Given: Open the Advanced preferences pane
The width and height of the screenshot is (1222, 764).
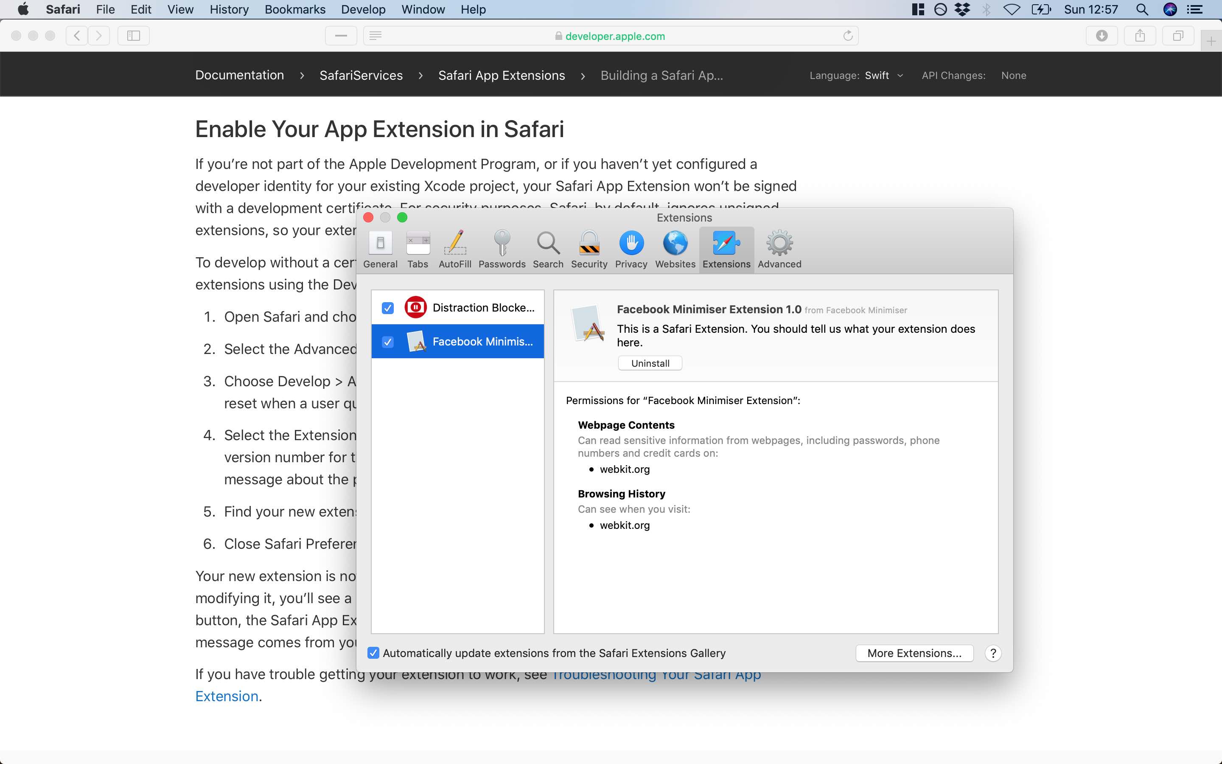Looking at the screenshot, I should 779,250.
